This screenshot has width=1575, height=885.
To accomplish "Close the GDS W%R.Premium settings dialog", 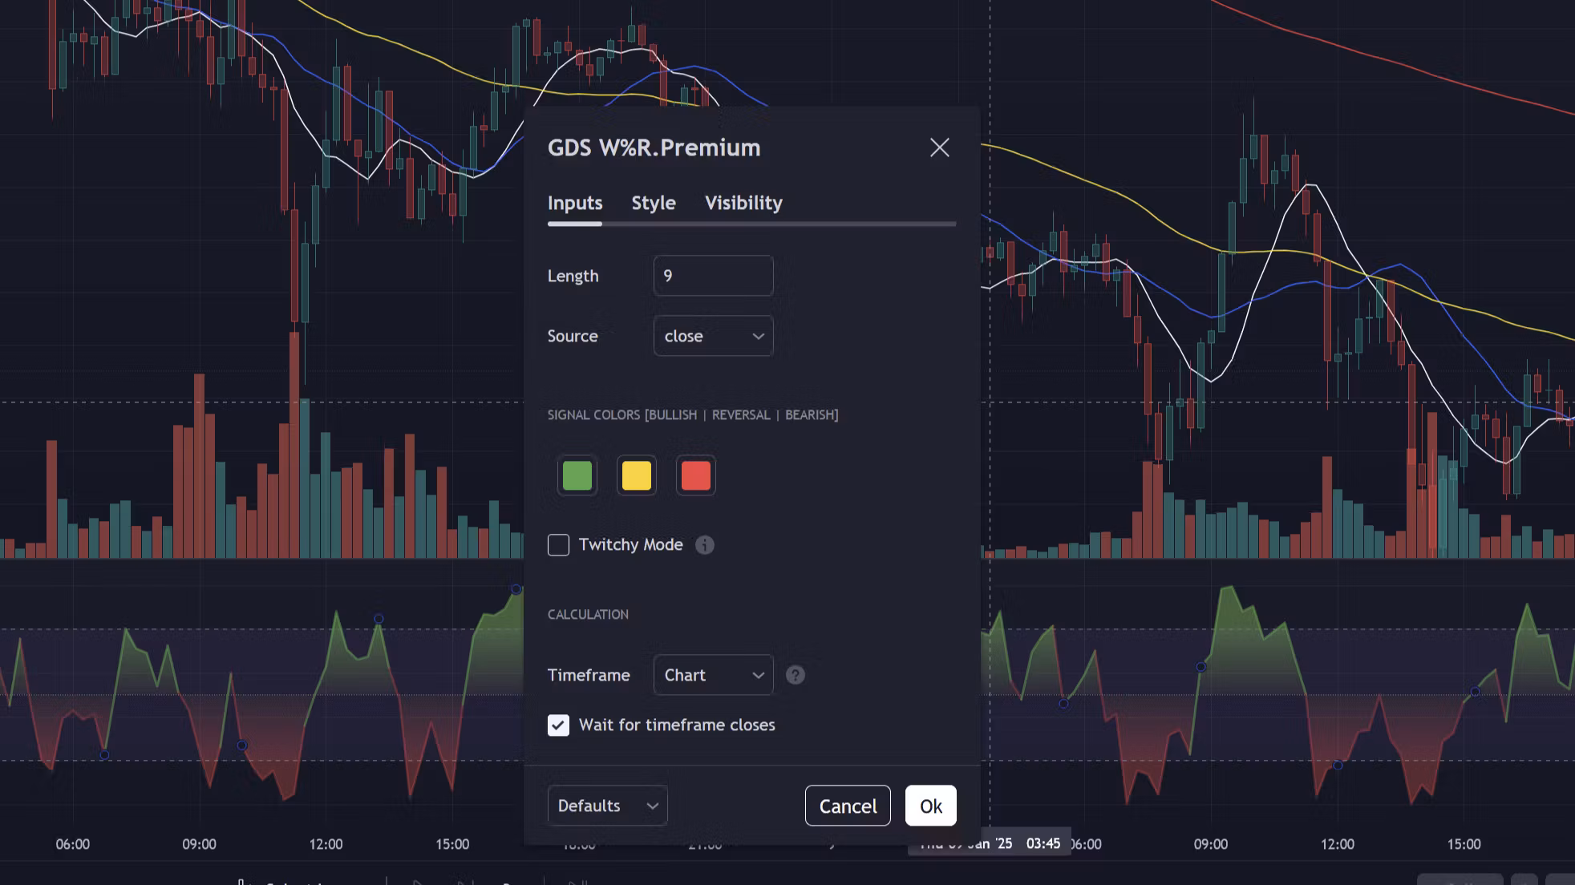I will click(x=939, y=147).
